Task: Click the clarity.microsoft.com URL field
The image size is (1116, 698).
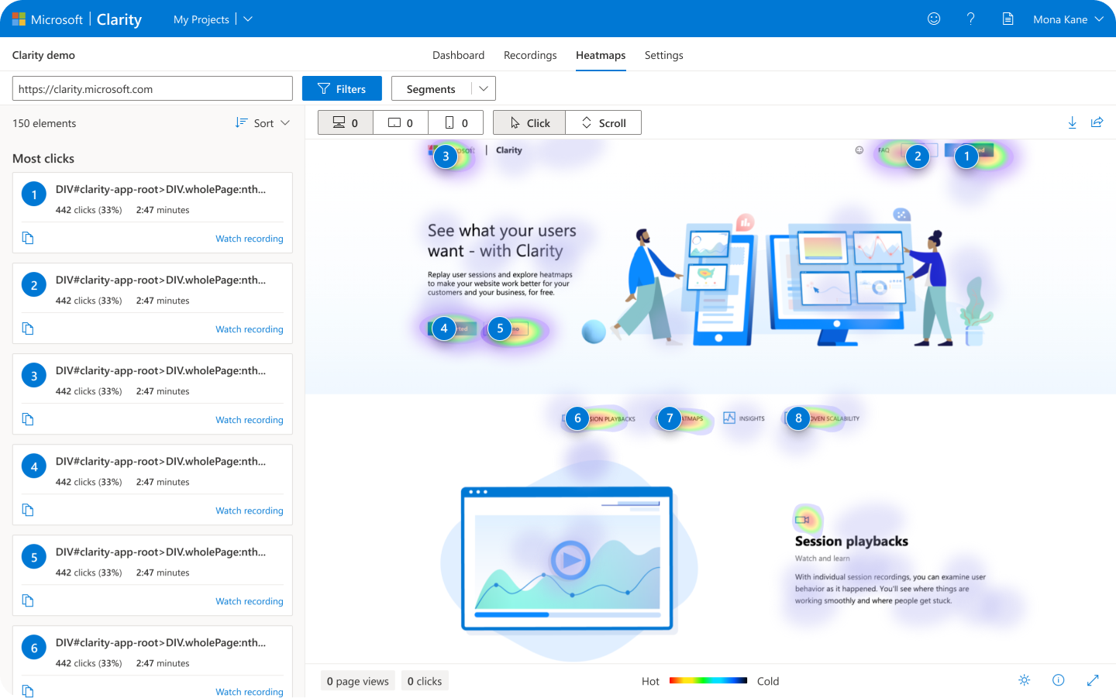Action: pos(152,88)
